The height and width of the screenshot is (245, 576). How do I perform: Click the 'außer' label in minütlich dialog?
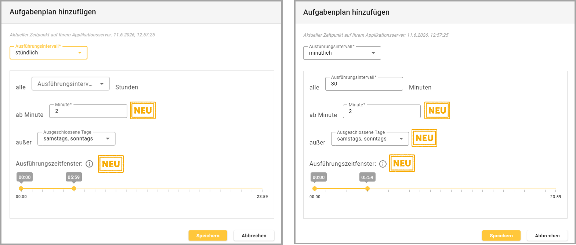(317, 142)
